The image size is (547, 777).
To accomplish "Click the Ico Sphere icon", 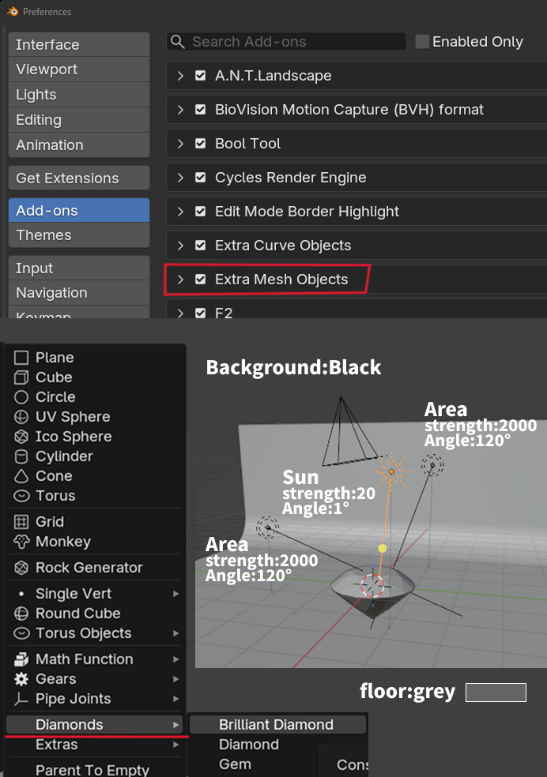I will (21, 437).
